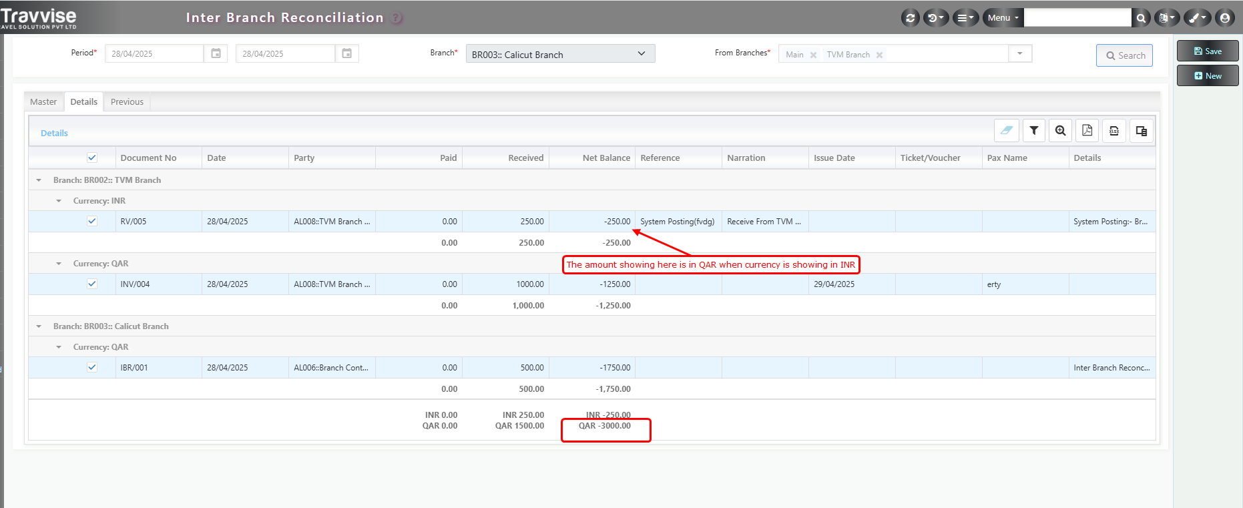Click the zoom magnifier icon in Details toolbar
This screenshot has height=508, width=1243.
tap(1060, 130)
